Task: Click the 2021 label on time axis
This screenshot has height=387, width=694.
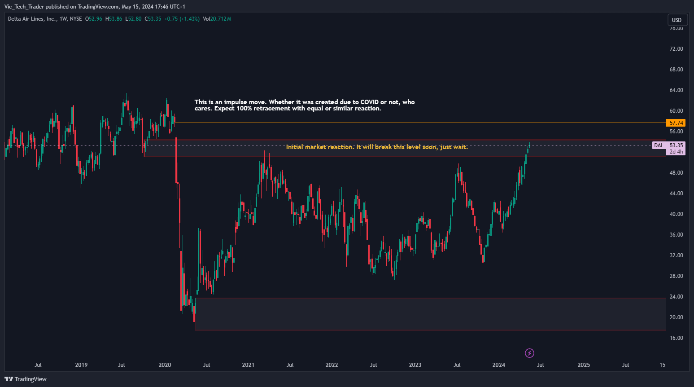Action: point(248,365)
